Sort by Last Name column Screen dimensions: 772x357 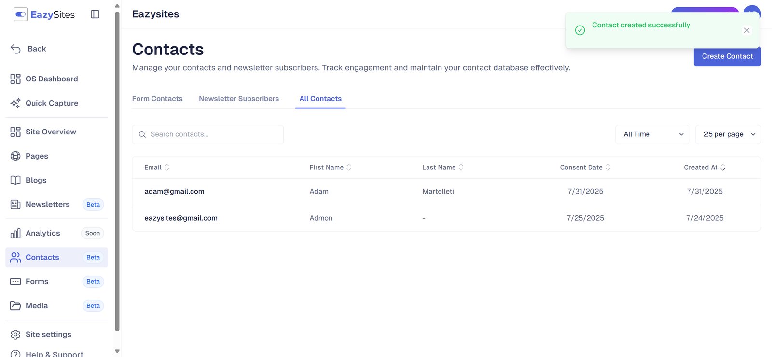click(x=442, y=167)
